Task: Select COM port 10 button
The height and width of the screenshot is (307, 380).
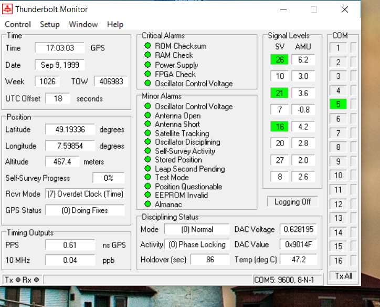Action: [338, 175]
